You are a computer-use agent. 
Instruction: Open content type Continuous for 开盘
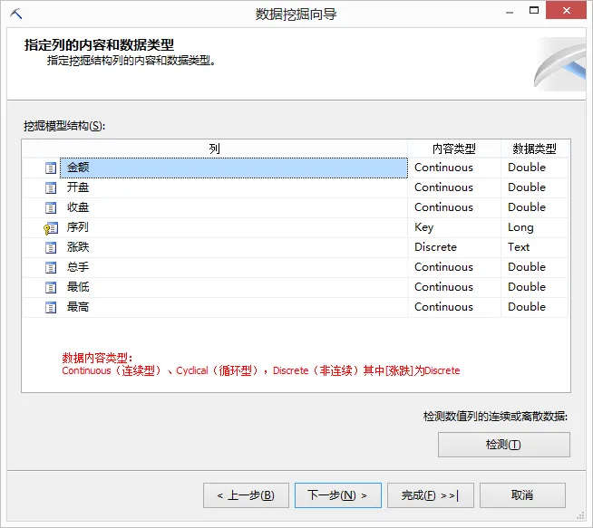[x=454, y=187]
